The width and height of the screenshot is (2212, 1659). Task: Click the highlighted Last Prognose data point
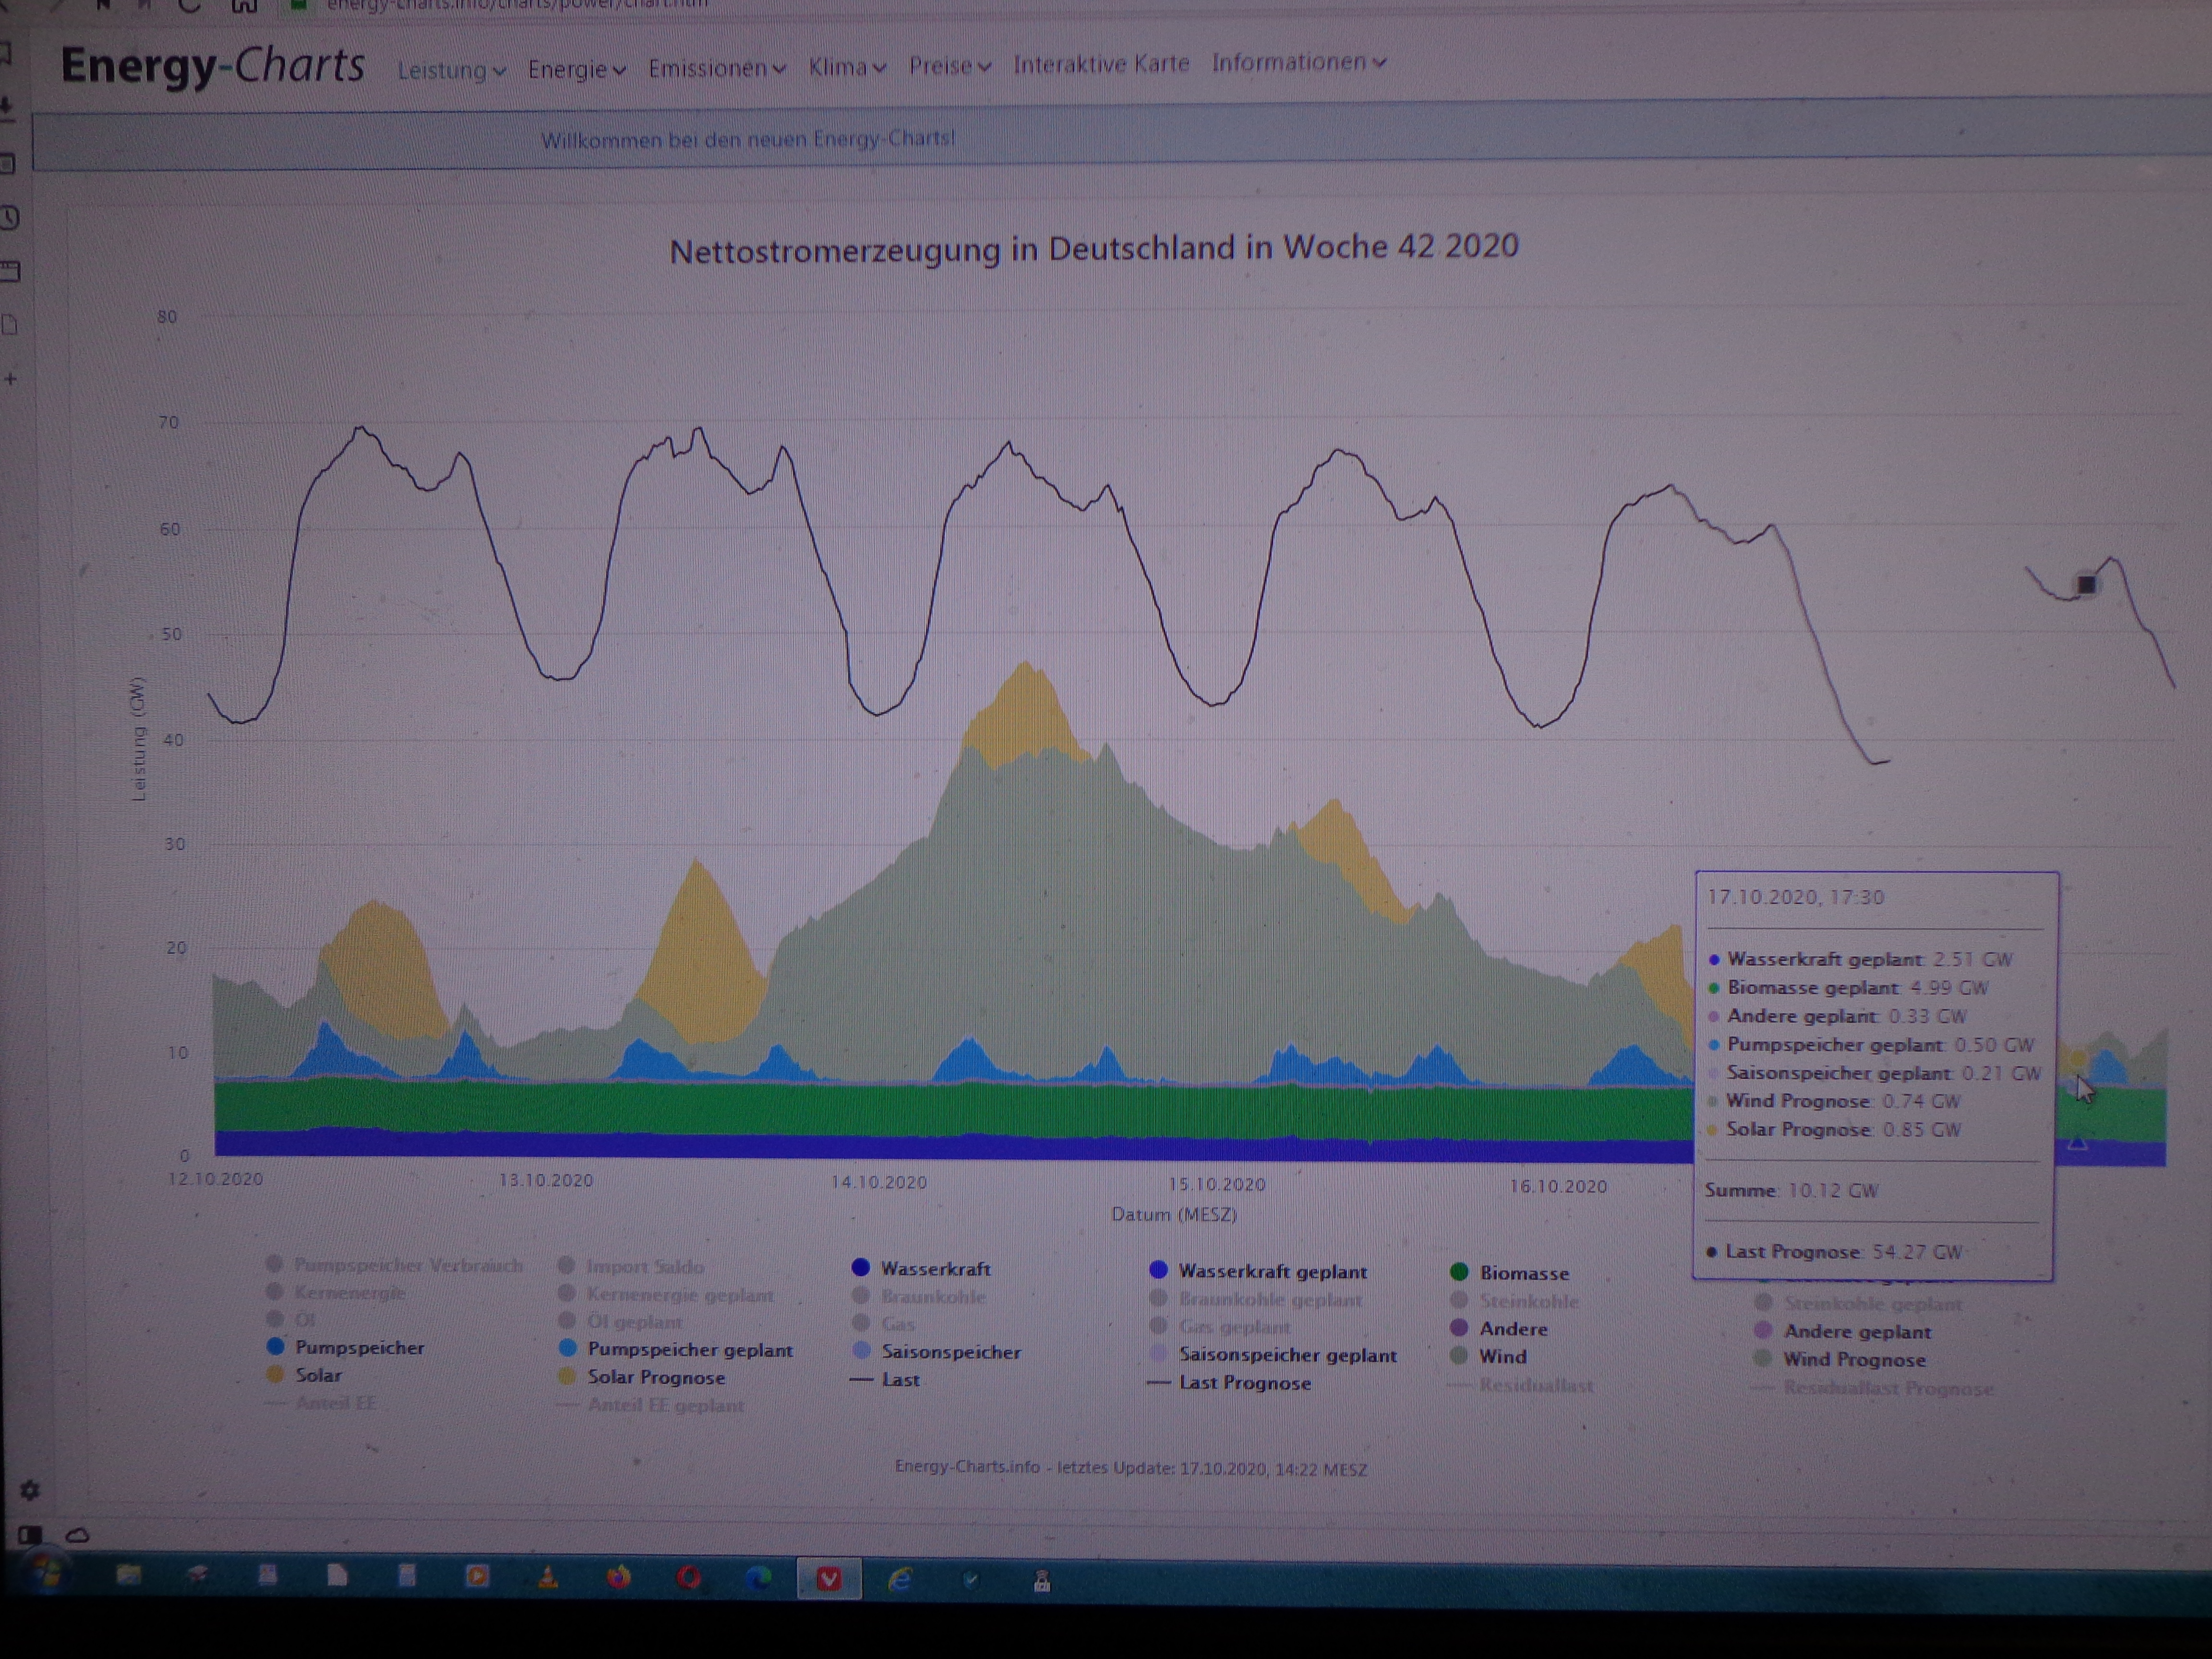click(x=2086, y=585)
